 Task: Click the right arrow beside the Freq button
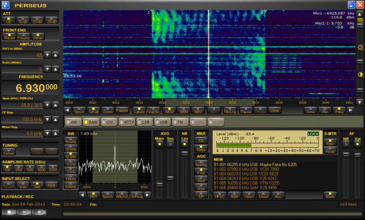(x=351, y=110)
